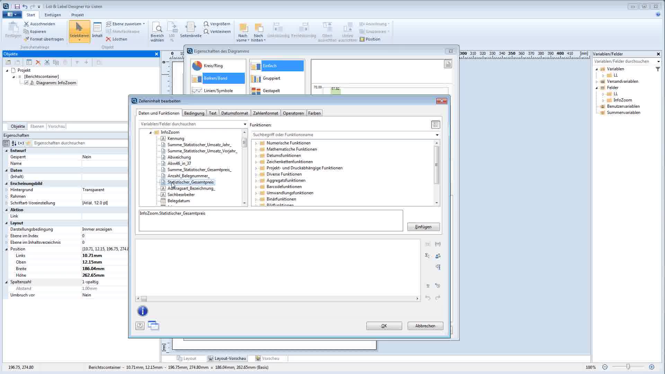This screenshot has width=665, height=374.
Task: Collapse InfoZoom node in dialog field tree
Action: tap(150, 132)
